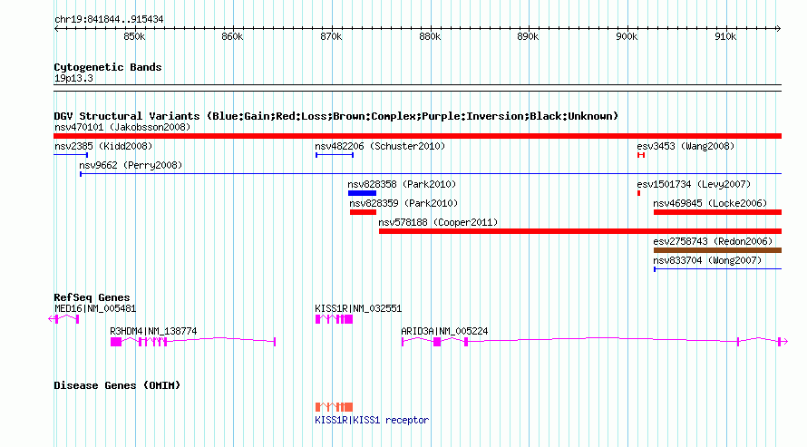This screenshot has height=447, width=807.
Task: Click the nsv828359 red loss bar
Action: (364, 212)
